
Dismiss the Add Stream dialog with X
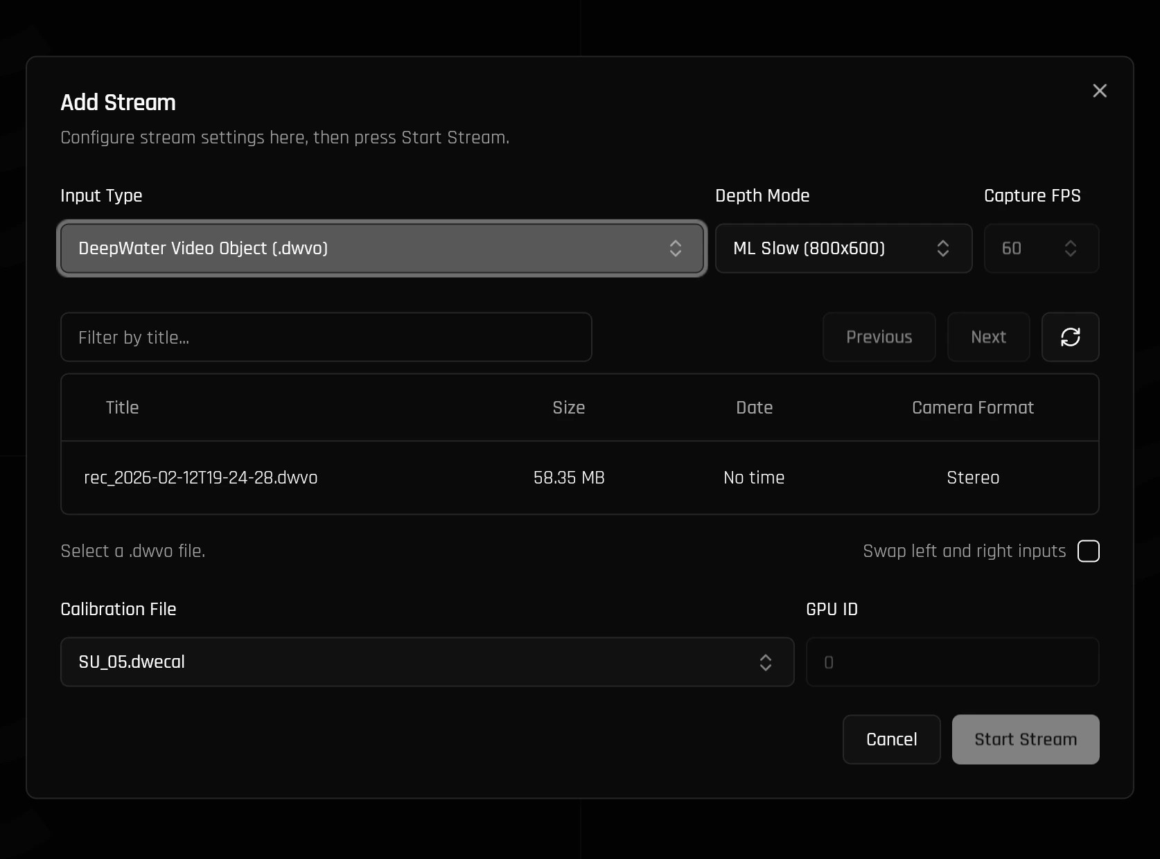(1099, 91)
